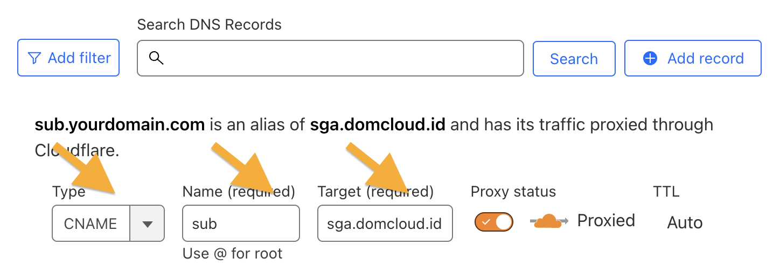Focus the Search DNS Records text field
Viewport: 780px width, 279px height.
(339, 58)
